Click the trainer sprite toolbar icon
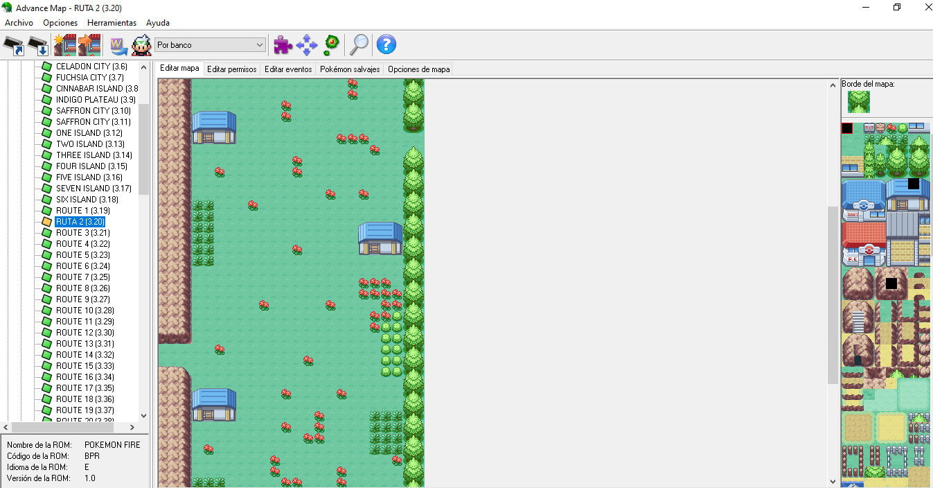 pyautogui.click(x=141, y=46)
